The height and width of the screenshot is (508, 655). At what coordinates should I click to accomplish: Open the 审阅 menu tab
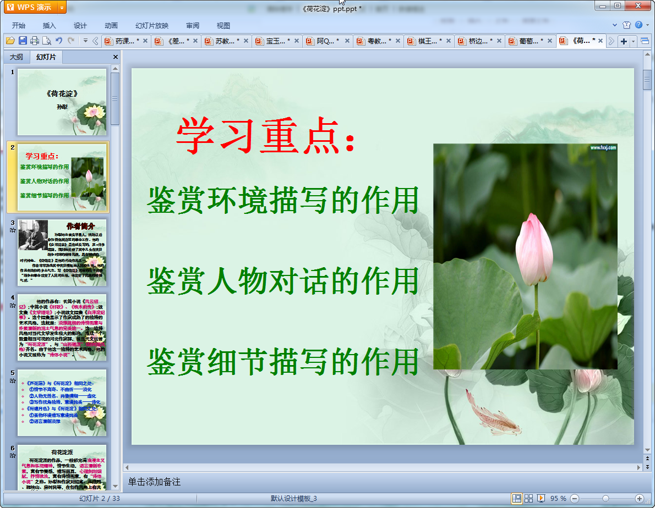pyautogui.click(x=193, y=25)
